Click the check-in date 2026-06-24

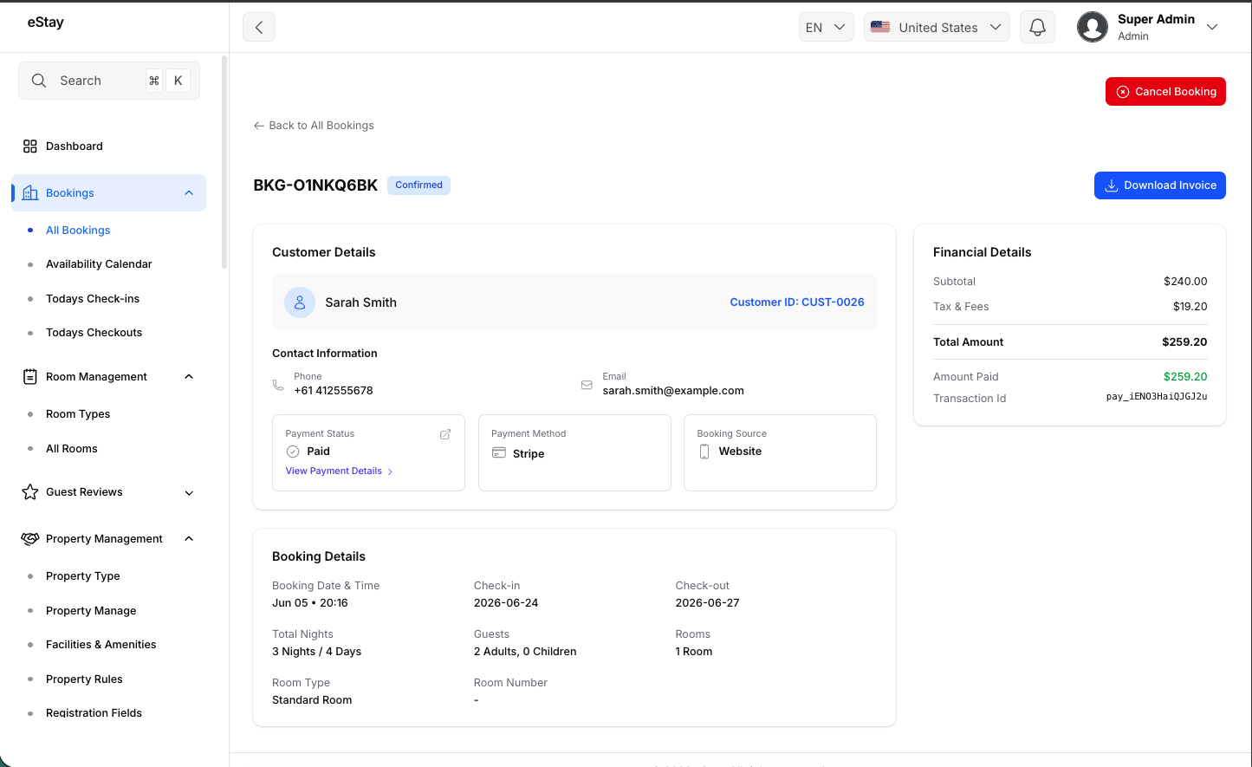coord(506,603)
